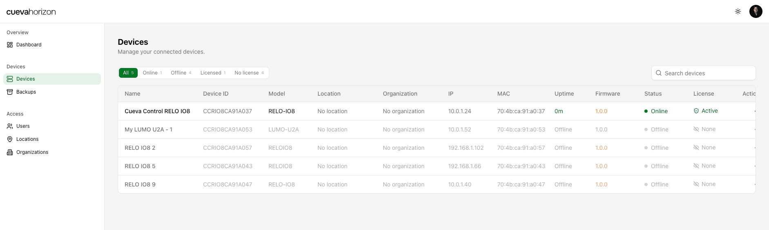
Task: Click MAC address 70:4b:ca:91:a0:43
Action: [x=521, y=166]
